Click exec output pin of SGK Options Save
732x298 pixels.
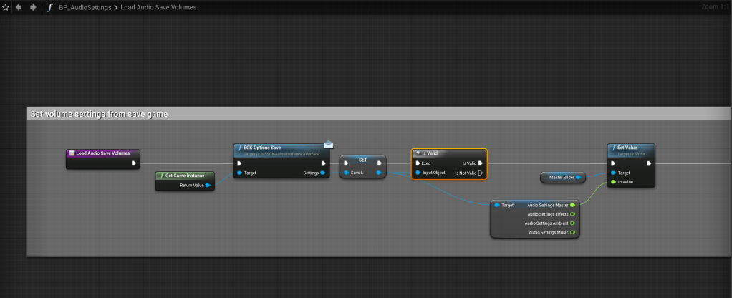coord(323,163)
